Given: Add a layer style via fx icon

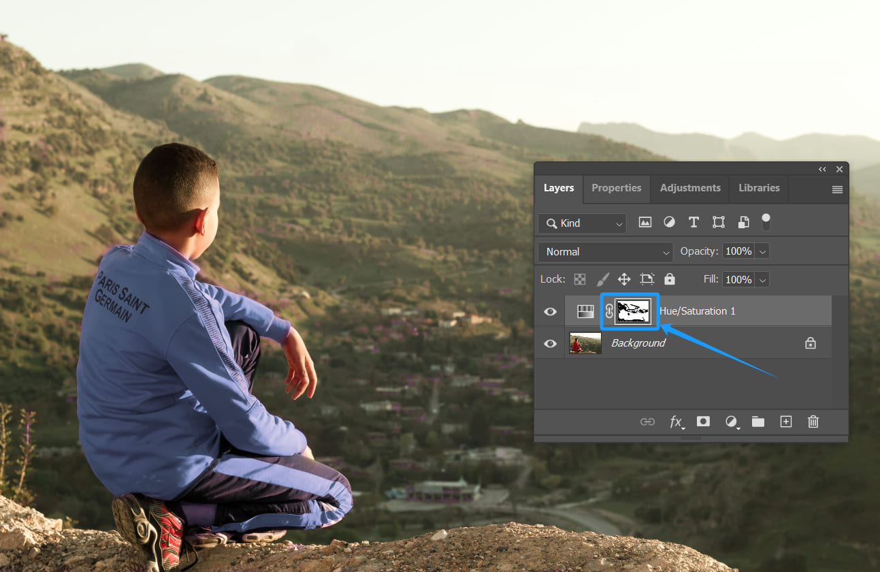Looking at the screenshot, I should click(x=677, y=422).
